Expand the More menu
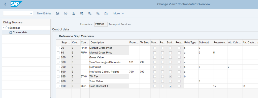Viewport: 258px width, 98px height. 119,14
